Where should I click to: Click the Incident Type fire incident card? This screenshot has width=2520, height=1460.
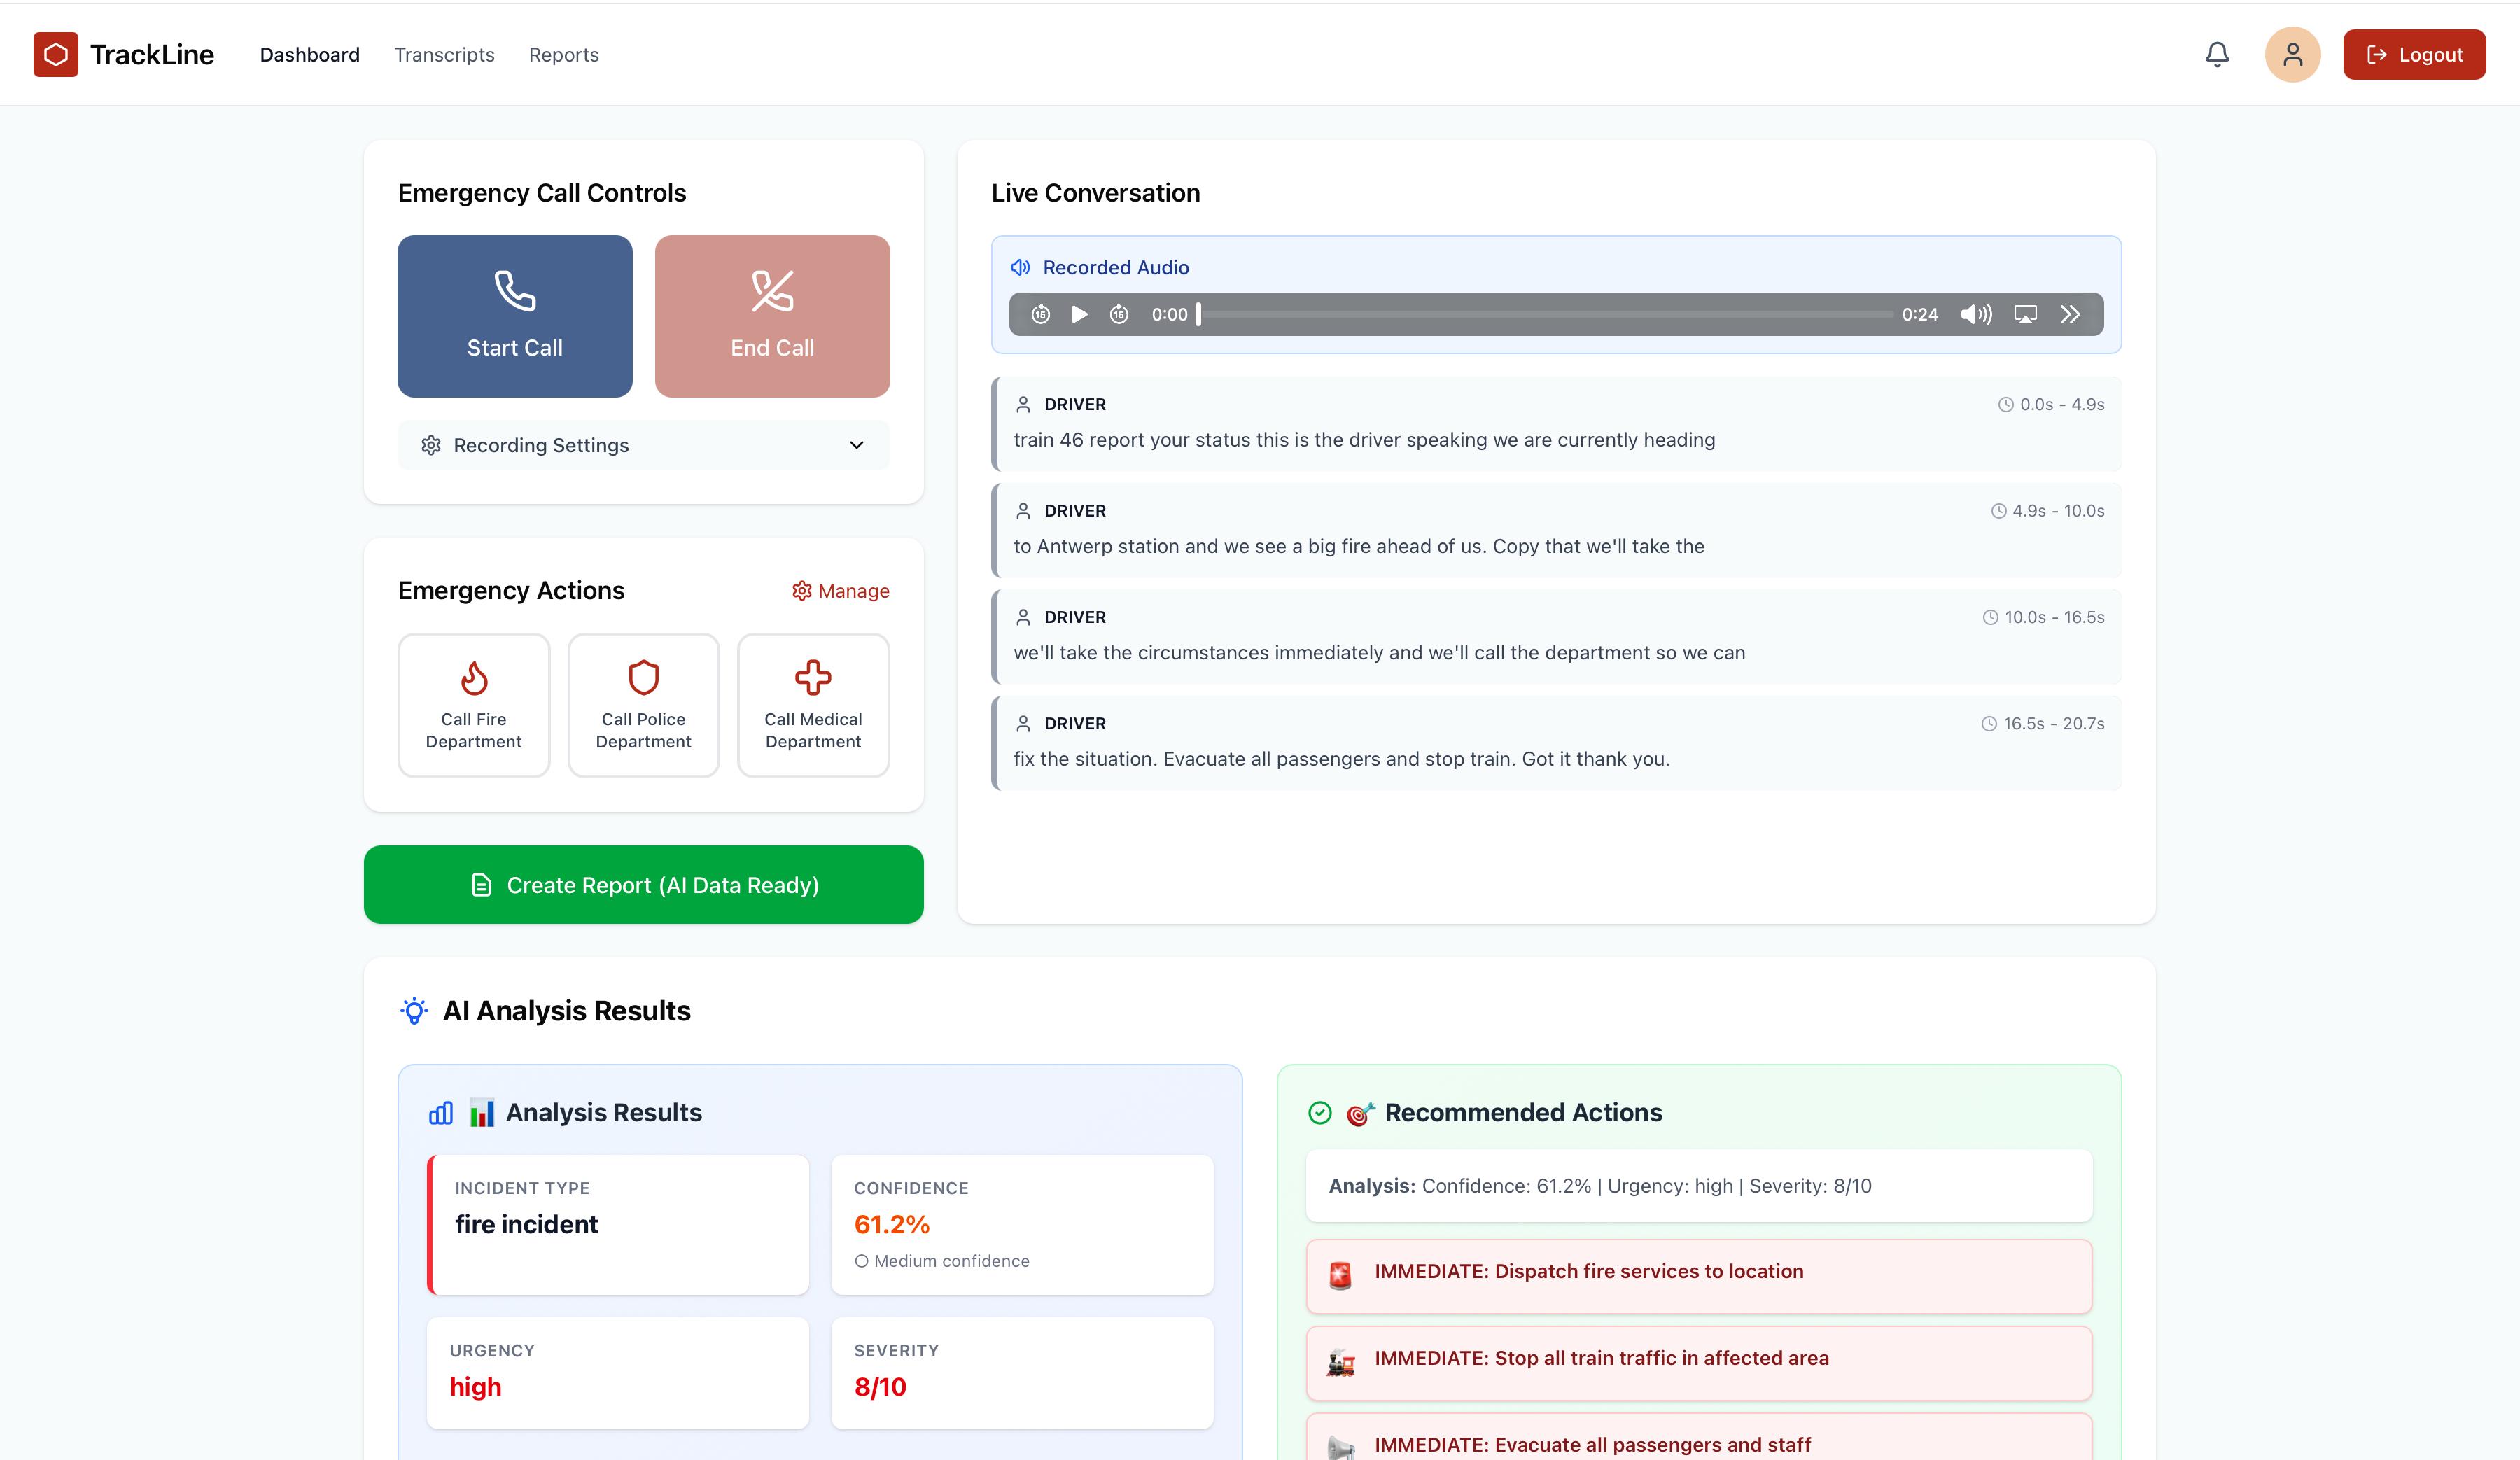[618, 1225]
